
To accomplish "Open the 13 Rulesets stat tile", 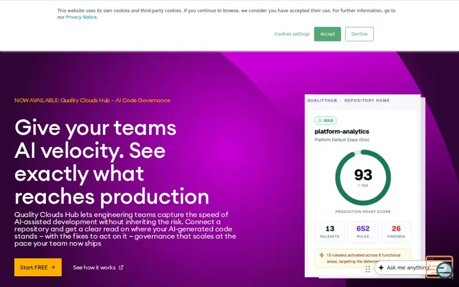I will (329, 232).
